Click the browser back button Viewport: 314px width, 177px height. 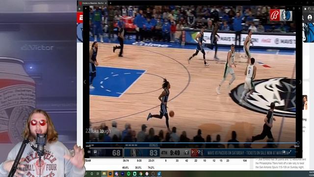click(x=79, y=9)
